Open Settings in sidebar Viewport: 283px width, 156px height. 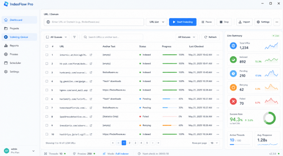click(x=19, y=72)
